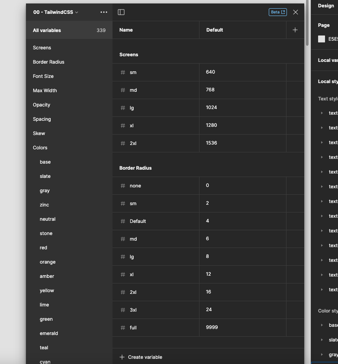This screenshot has width=338, height=364.
Task: Edit the value 9999 for full radius
Action: point(243,328)
